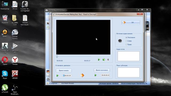Screen dimensions: 171x96
Task: Play from the start time position
Action: (x=58, y=75)
